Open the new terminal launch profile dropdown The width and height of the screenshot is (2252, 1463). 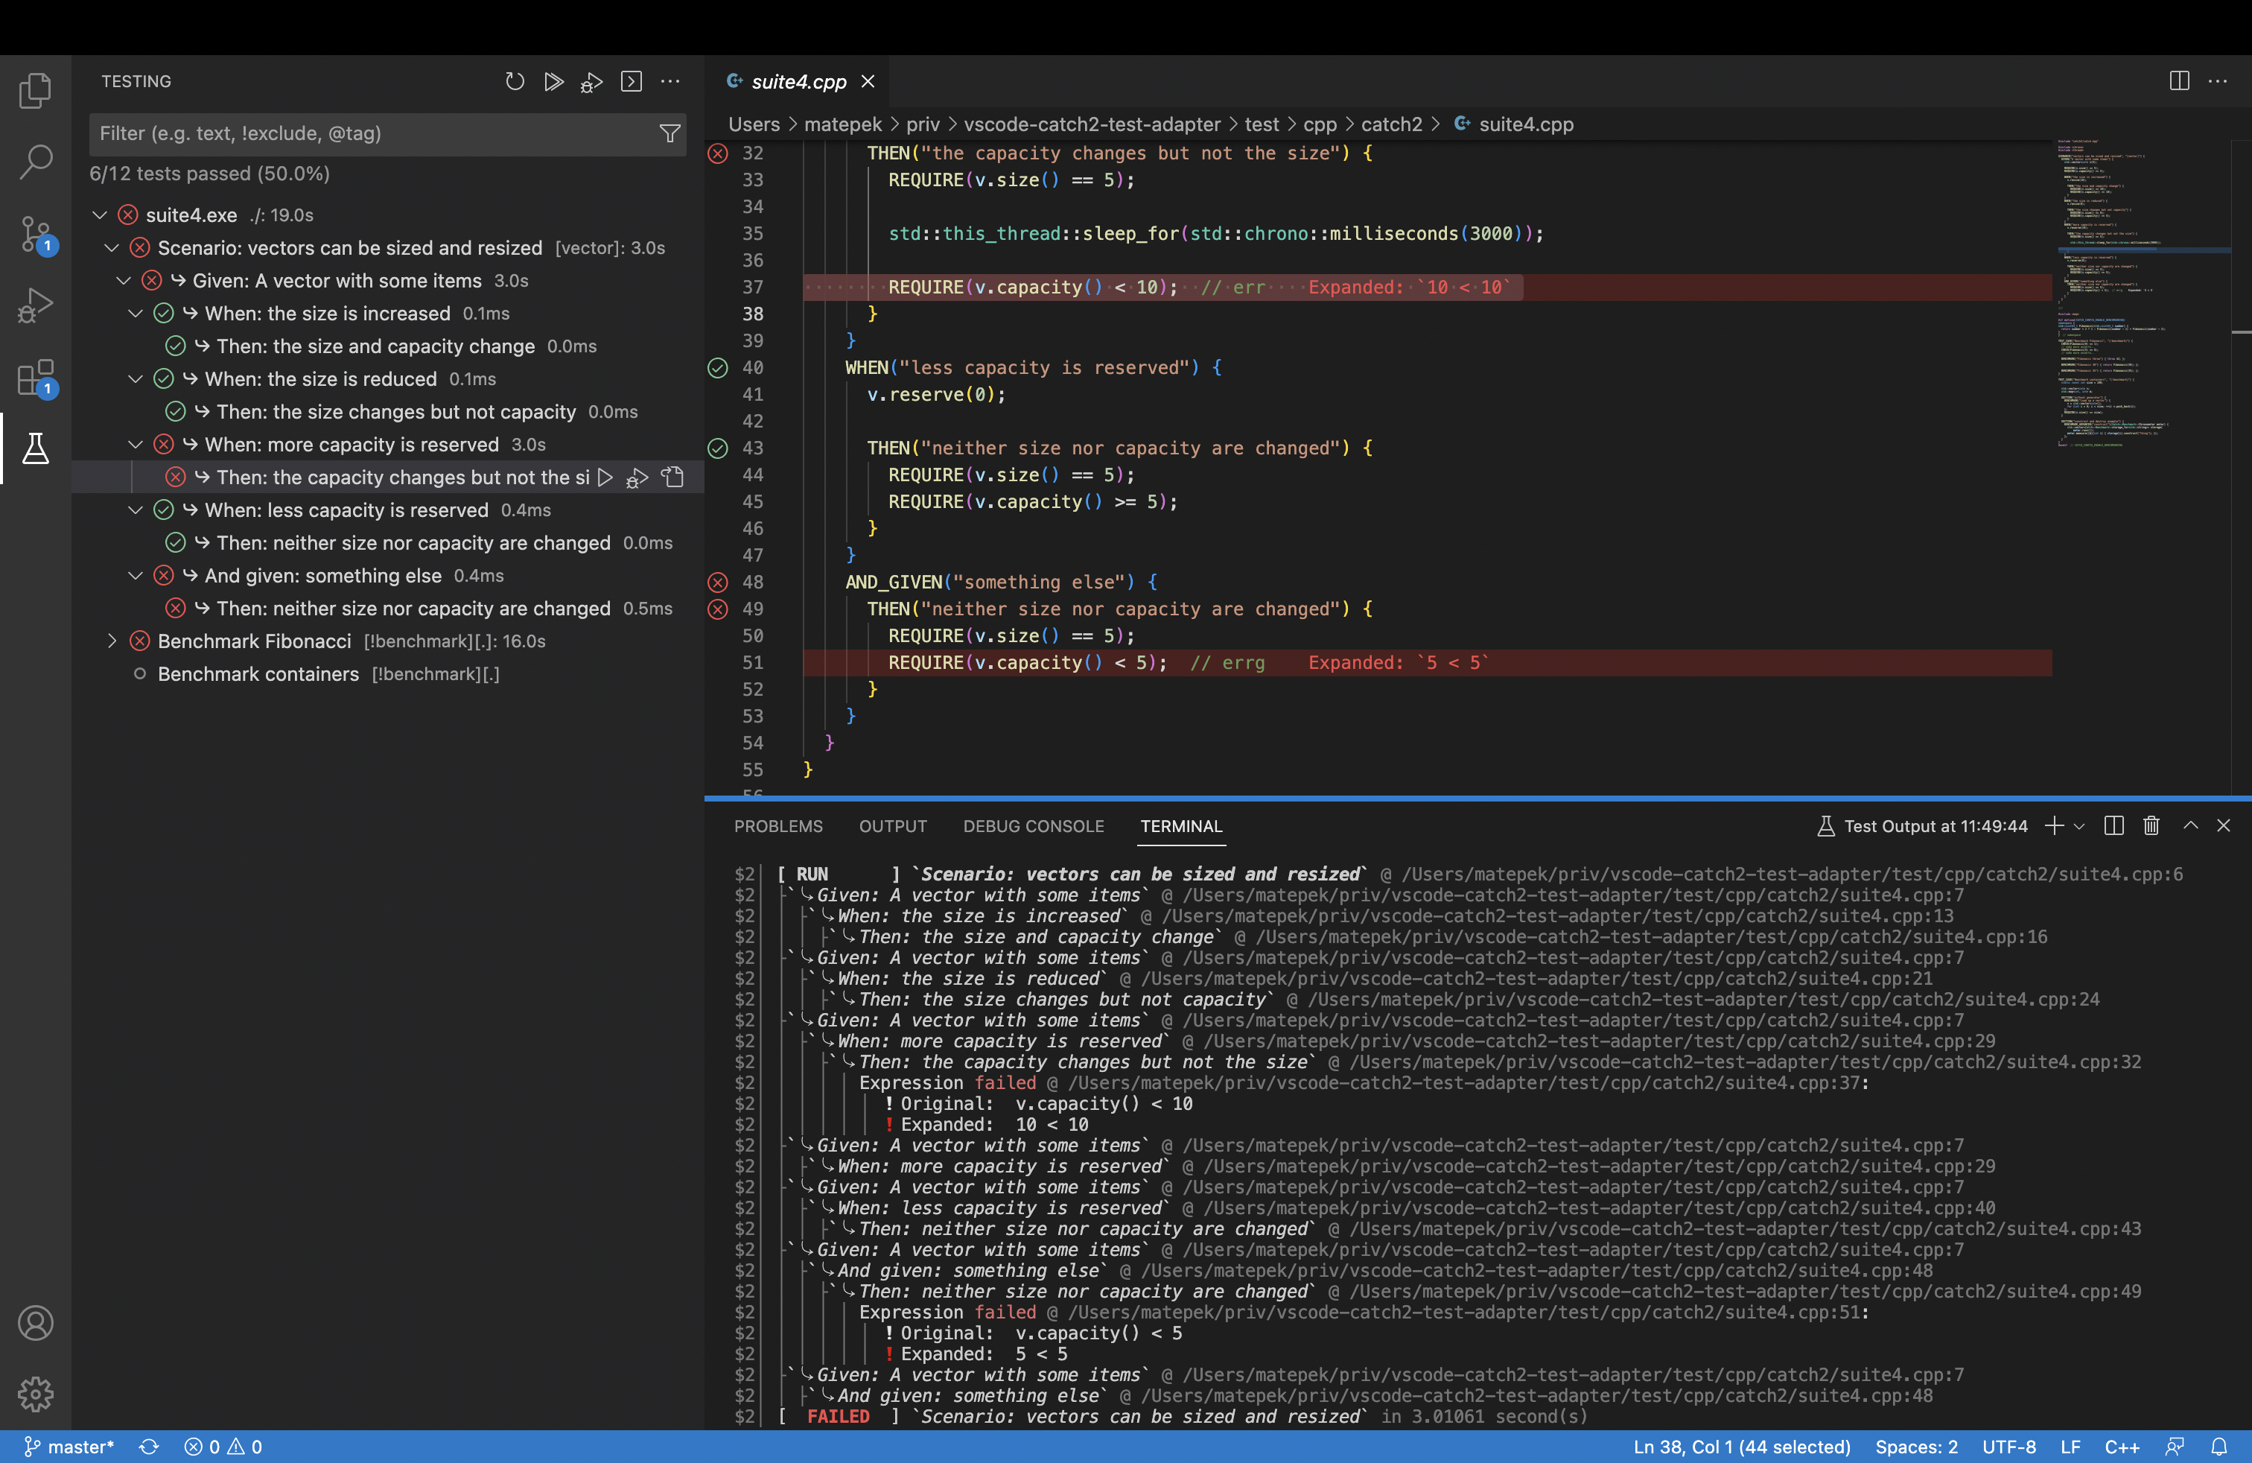pos(2078,825)
